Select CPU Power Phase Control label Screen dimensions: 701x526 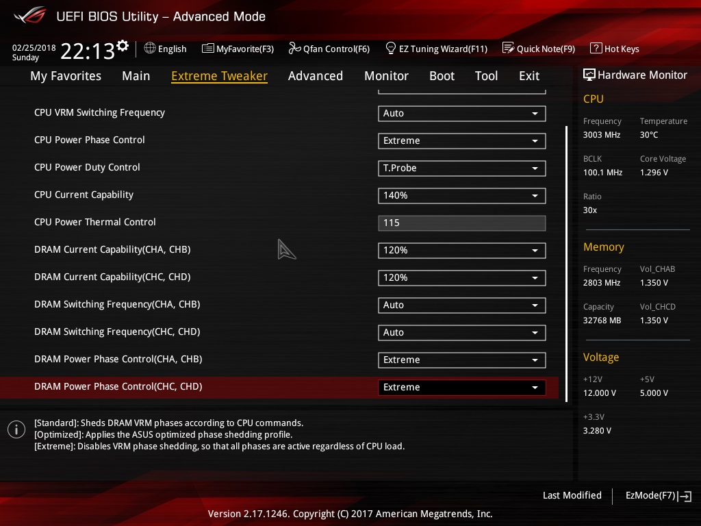coord(90,140)
